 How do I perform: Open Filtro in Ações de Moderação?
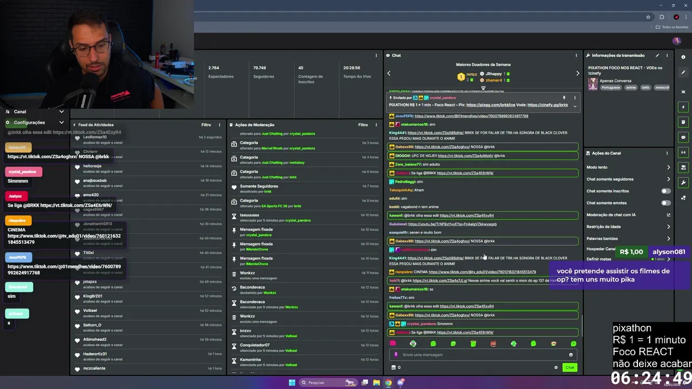(x=363, y=125)
